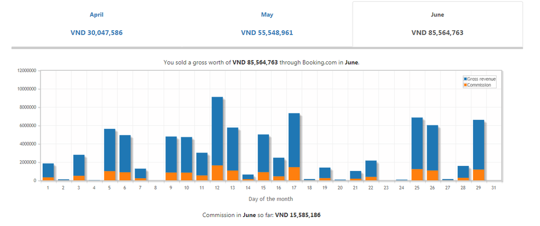
Task: Click the blue bar for day 17
Action: (x=294, y=140)
